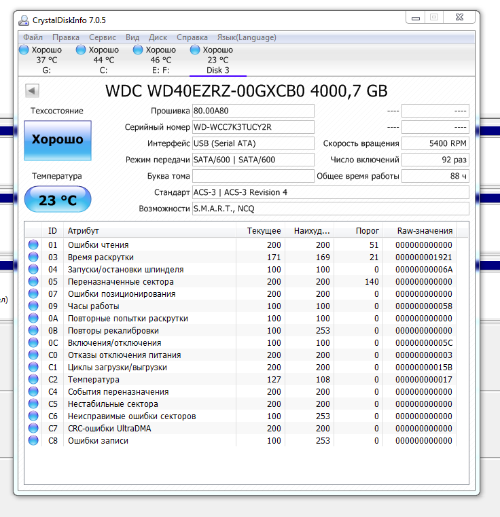Click the blue Хорошо health status button
This screenshot has height=517, width=500.
[57, 140]
